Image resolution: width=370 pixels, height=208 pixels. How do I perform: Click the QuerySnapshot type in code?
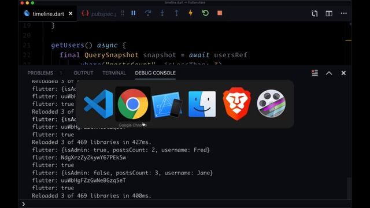(x=112, y=55)
